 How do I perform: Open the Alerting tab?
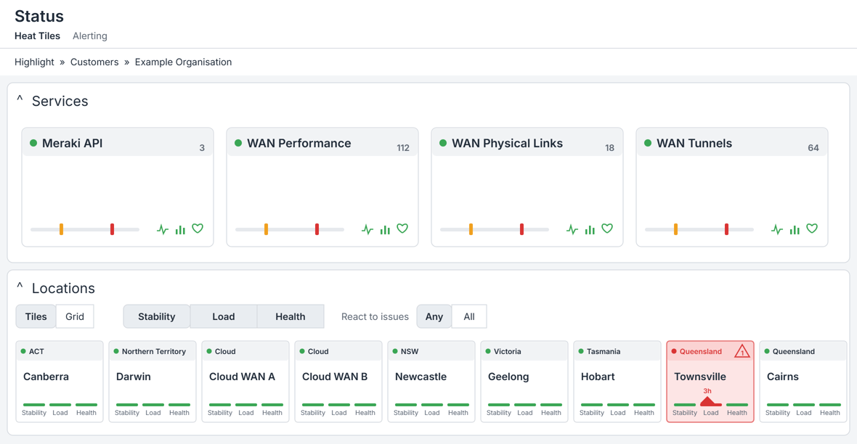89,36
